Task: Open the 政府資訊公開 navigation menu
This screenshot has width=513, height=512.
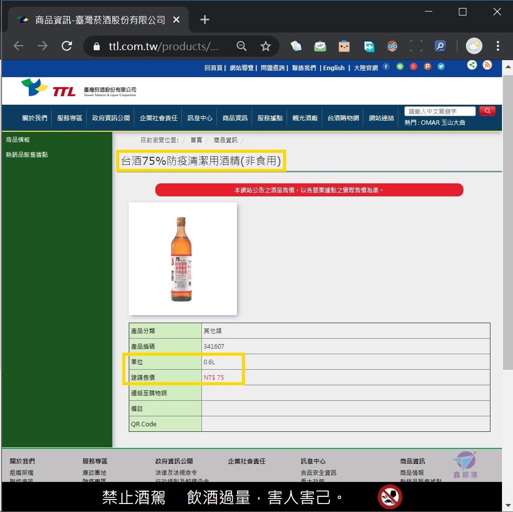Action: pyautogui.click(x=111, y=118)
